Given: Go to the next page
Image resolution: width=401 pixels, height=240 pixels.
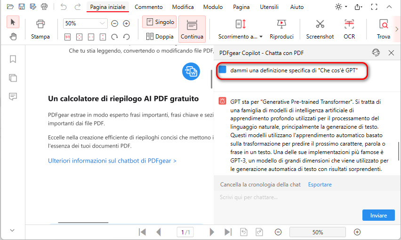Looking at the screenshot, I should 212,232.
